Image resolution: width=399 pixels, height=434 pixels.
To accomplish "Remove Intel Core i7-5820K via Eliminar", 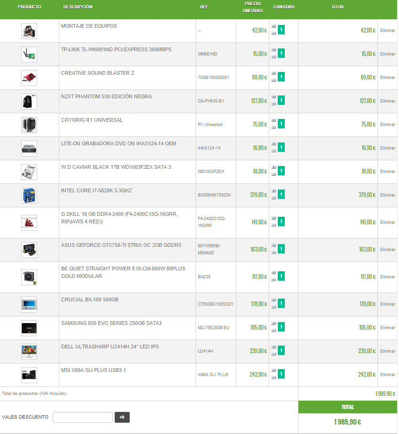I will pyautogui.click(x=387, y=195).
